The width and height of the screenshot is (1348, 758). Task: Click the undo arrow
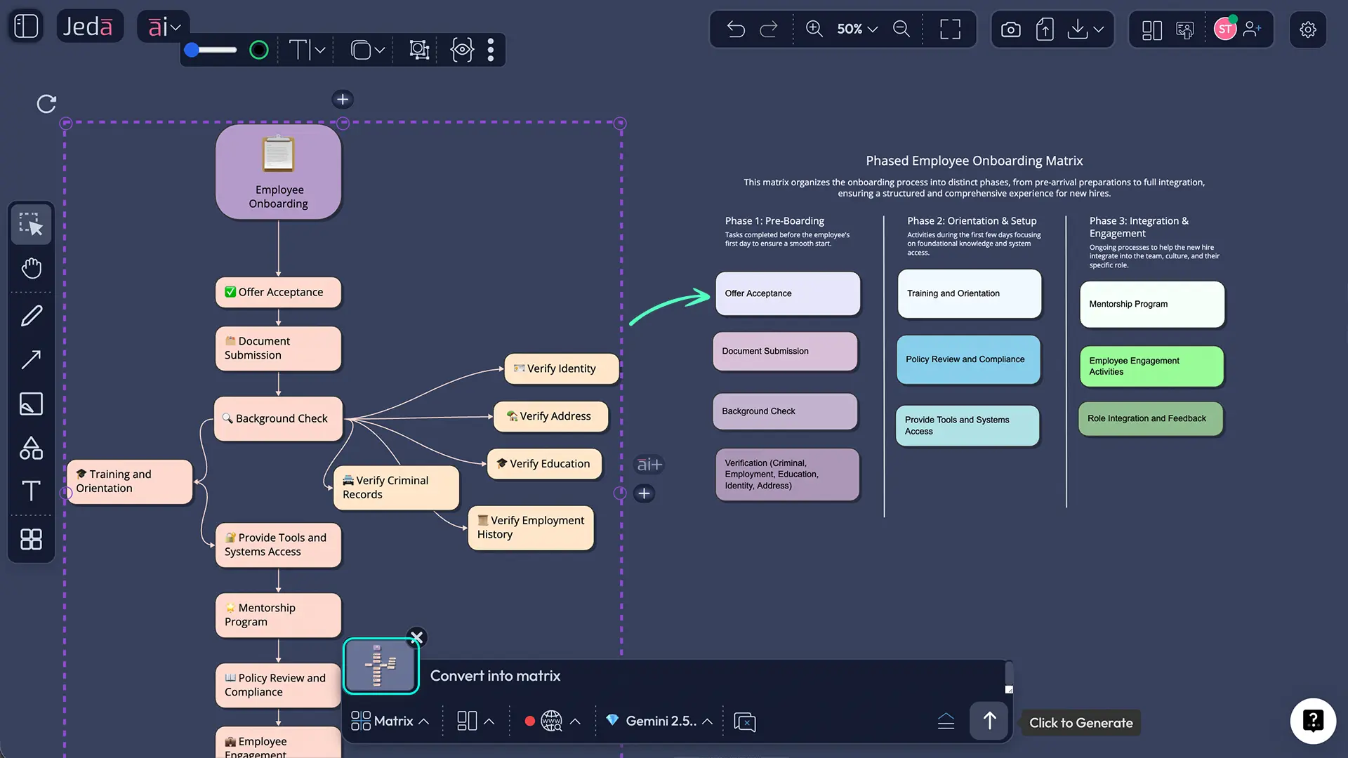(735, 29)
